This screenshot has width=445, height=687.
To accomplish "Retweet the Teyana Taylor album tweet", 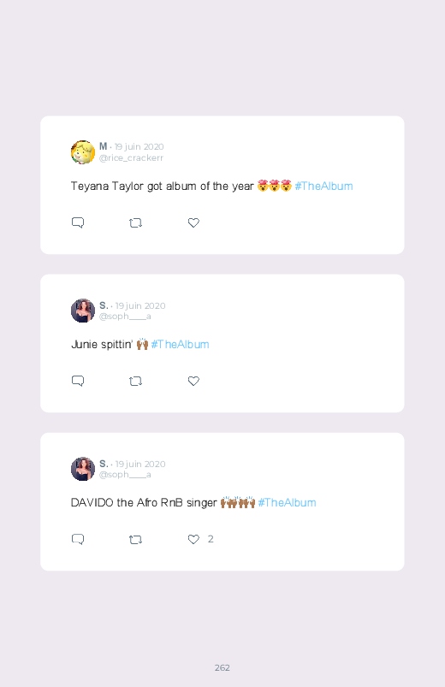I will [135, 223].
